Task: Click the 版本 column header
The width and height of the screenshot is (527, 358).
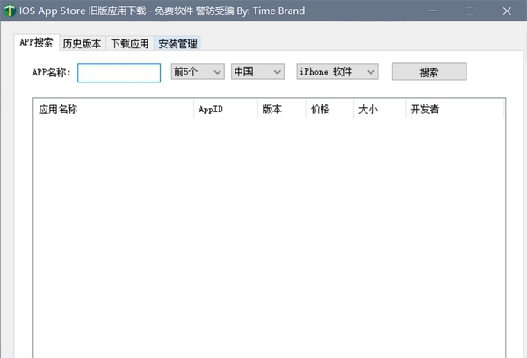Action: click(x=282, y=109)
